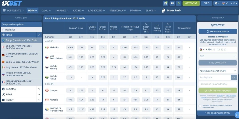
Task: Open AZ language and time selector
Action: tap(229, 3)
